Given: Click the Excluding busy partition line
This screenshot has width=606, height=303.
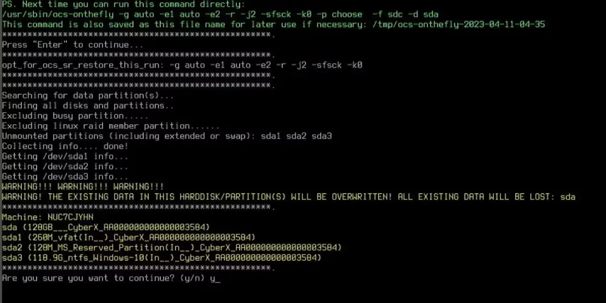Looking at the screenshot, I should [75, 116].
